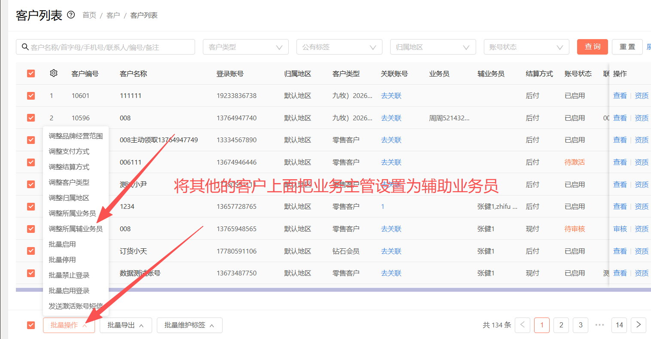Image resolution: width=651 pixels, height=339 pixels.
Task: Jump to page 14 in pagination
Action: (x=619, y=325)
